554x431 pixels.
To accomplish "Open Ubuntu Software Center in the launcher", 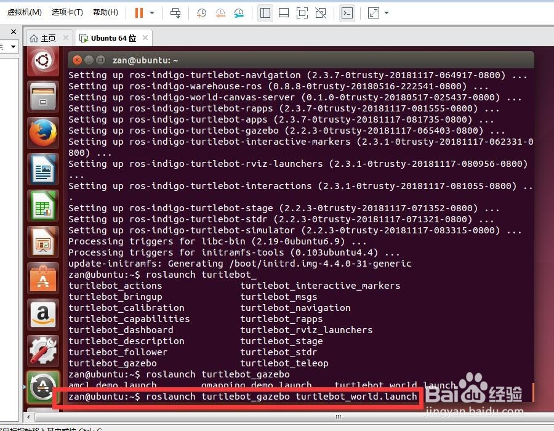I will [x=43, y=278].
